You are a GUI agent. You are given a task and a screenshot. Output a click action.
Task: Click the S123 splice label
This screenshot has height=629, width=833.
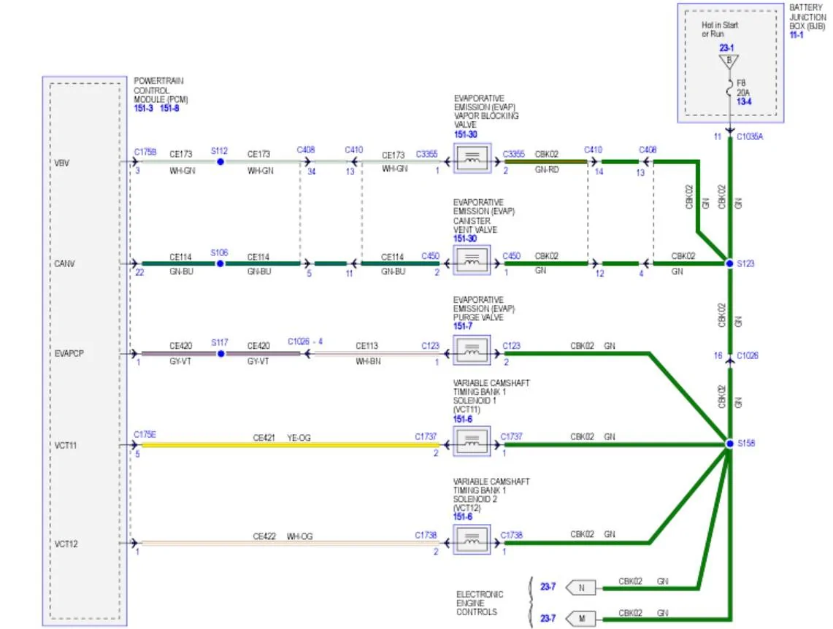click(745, 263)
